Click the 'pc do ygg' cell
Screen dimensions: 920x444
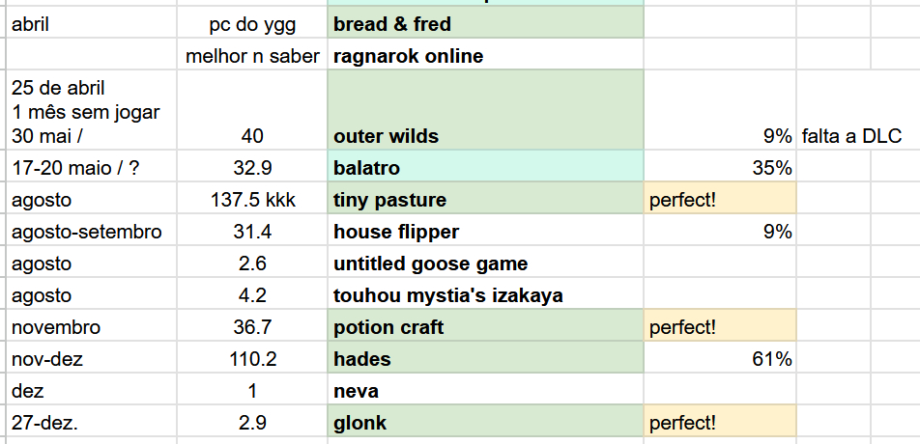(x=252, y=24)
